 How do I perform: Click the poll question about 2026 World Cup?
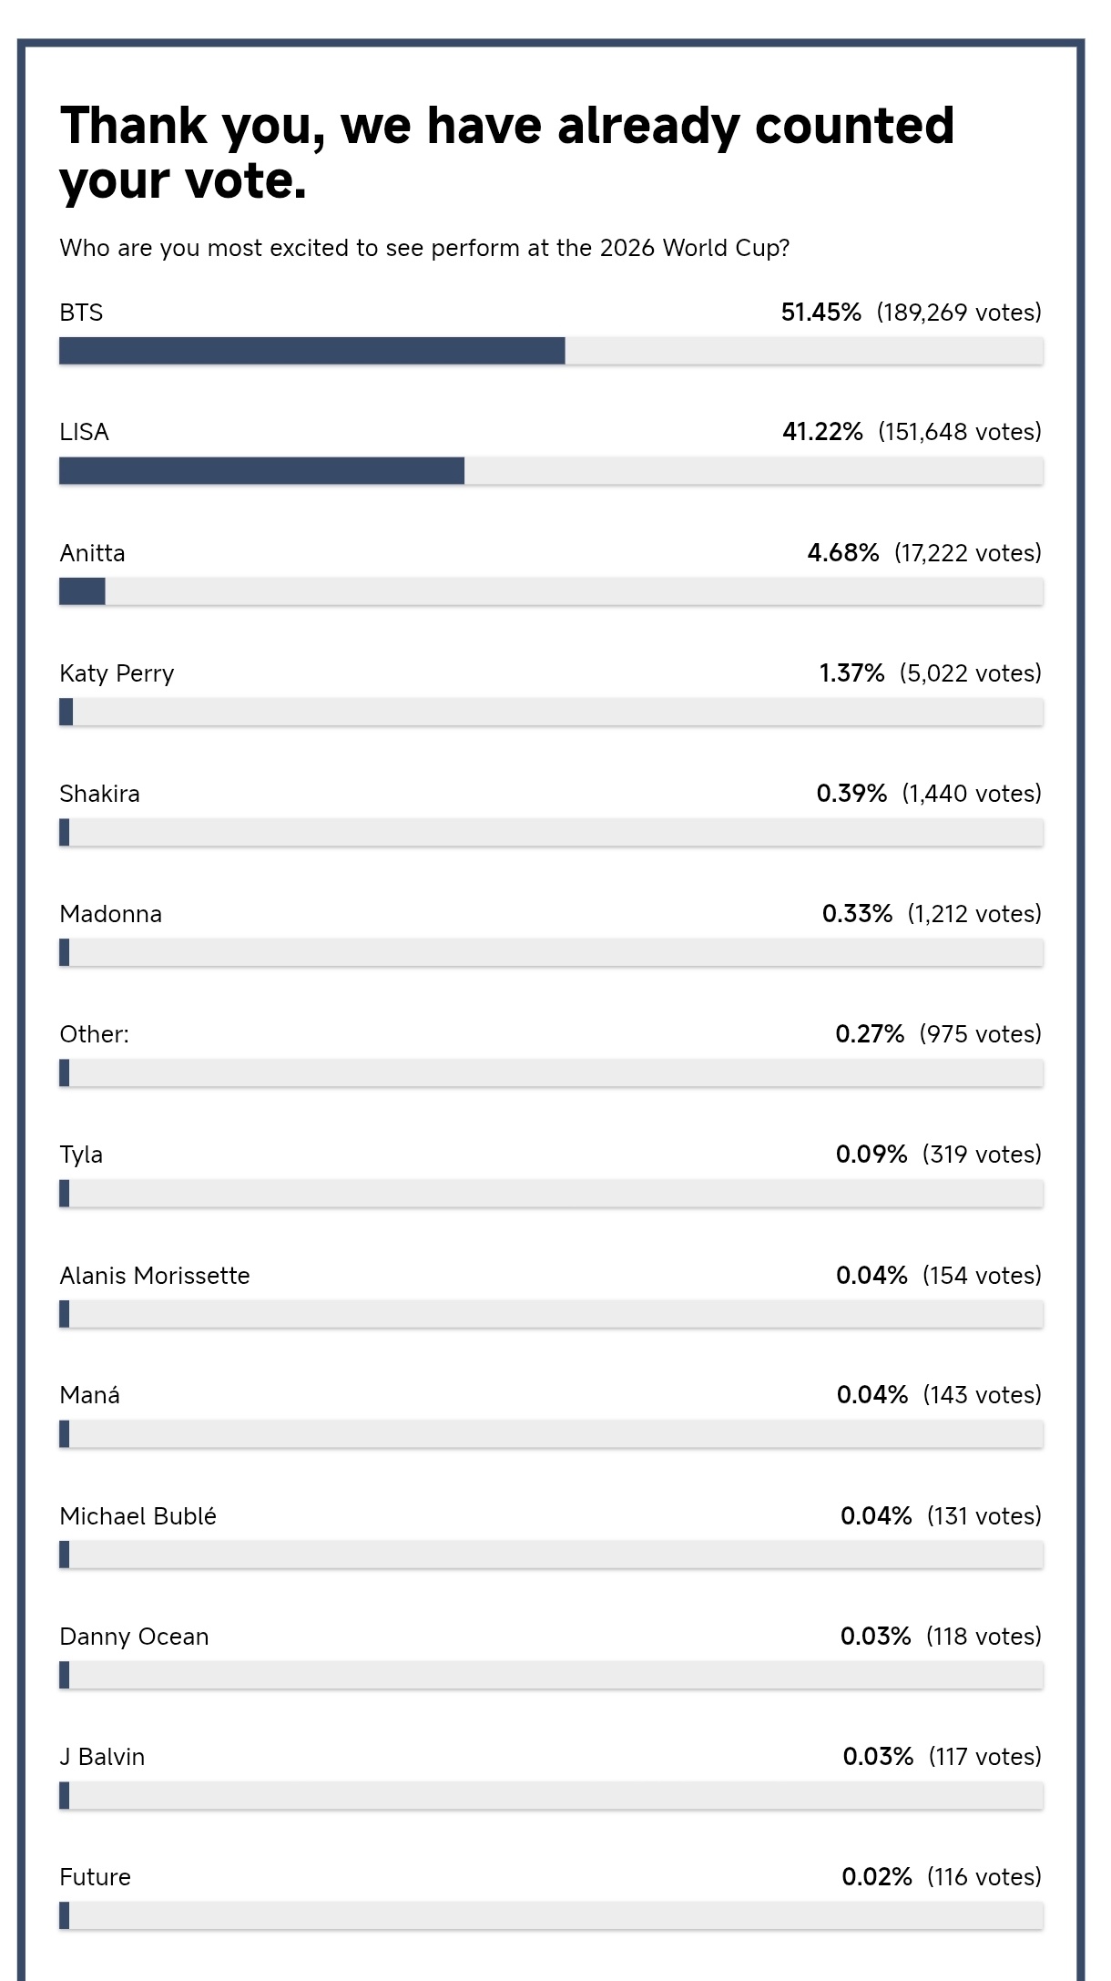click(424, 248)
